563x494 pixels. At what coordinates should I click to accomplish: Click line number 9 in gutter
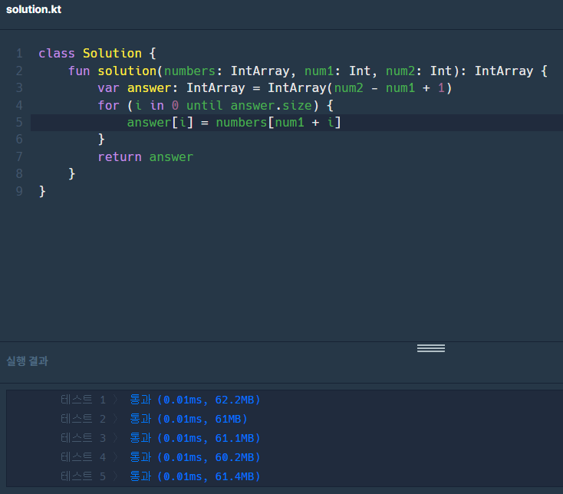pyautogui.click(x=19, y=191)
